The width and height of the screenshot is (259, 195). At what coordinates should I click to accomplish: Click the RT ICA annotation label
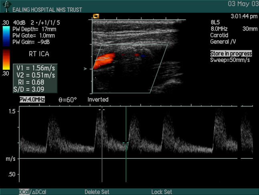39,54
